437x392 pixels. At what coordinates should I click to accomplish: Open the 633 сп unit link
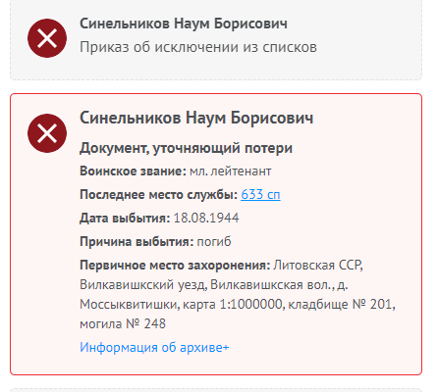260,195
